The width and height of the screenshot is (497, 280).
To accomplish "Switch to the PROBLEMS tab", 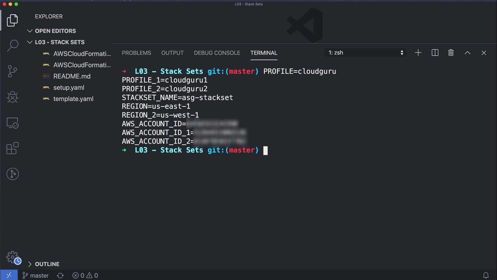I will (x=136, y=53).
